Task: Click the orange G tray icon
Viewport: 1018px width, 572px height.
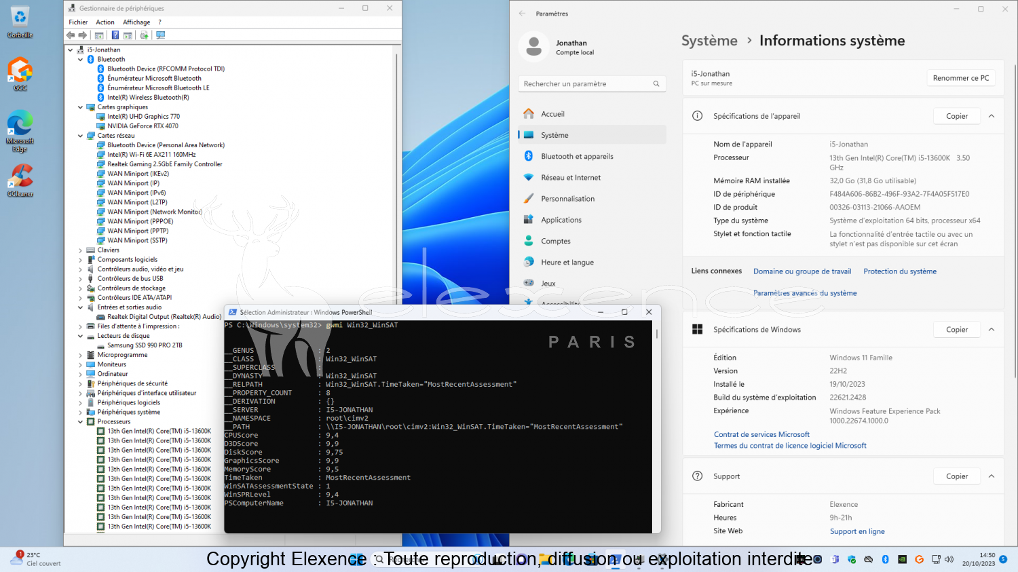Action: [x=919, y=560]
